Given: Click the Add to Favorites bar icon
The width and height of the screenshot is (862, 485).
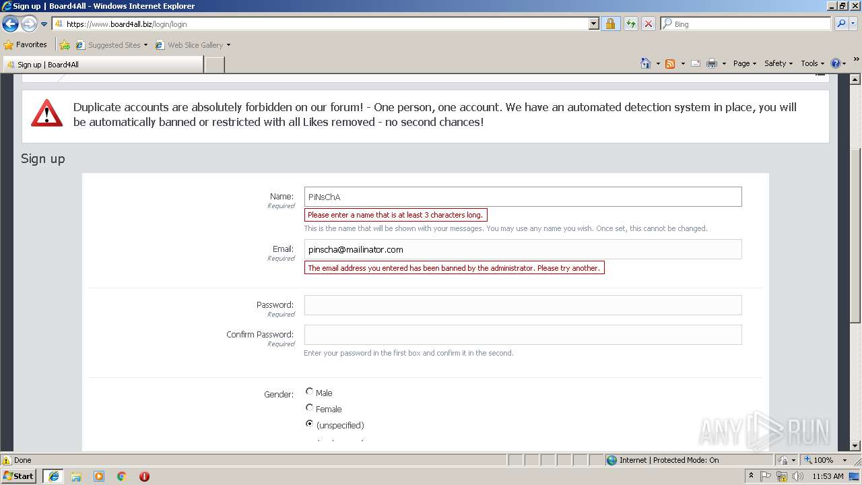Looking at the screenshot, I should (65, 45).
